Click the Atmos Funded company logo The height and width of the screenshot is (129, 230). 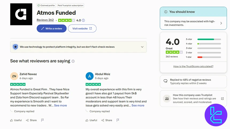[21, 14]
